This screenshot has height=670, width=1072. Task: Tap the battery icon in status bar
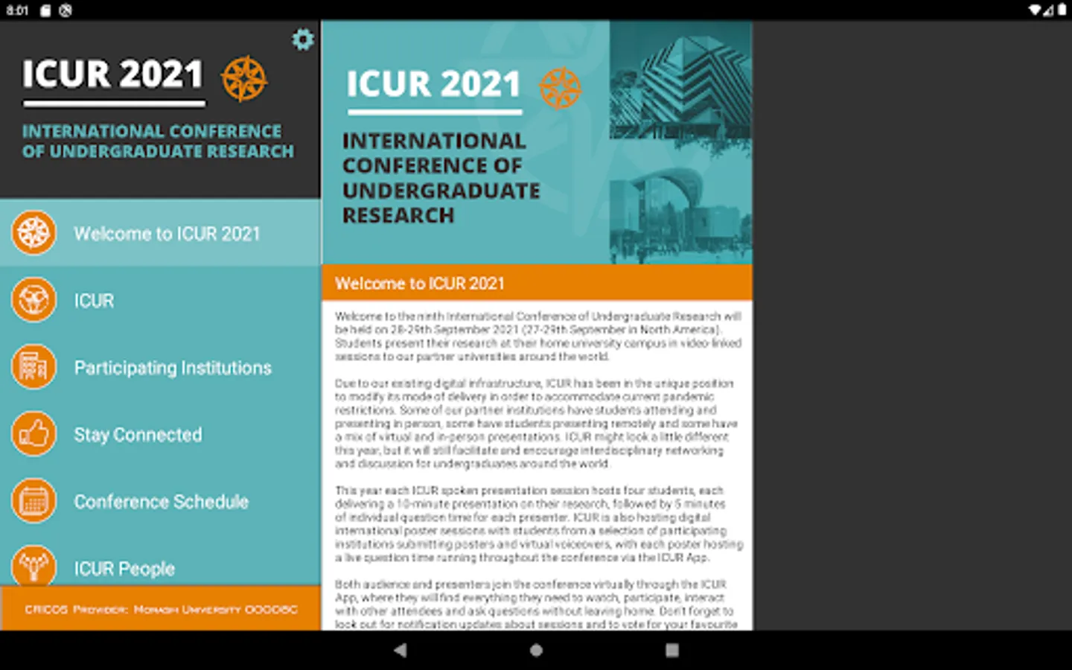[1062, 10]
